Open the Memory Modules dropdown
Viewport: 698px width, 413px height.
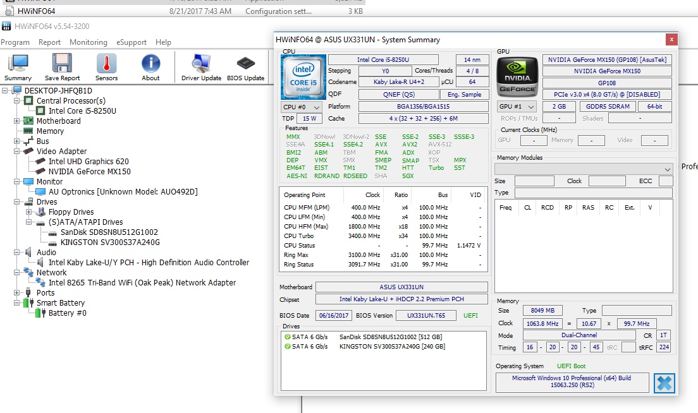click(584, 169)
